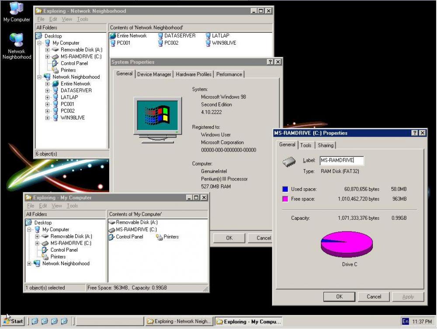Switch to Exploring - Network Neighborhood taskbar button

pos(179,321)
